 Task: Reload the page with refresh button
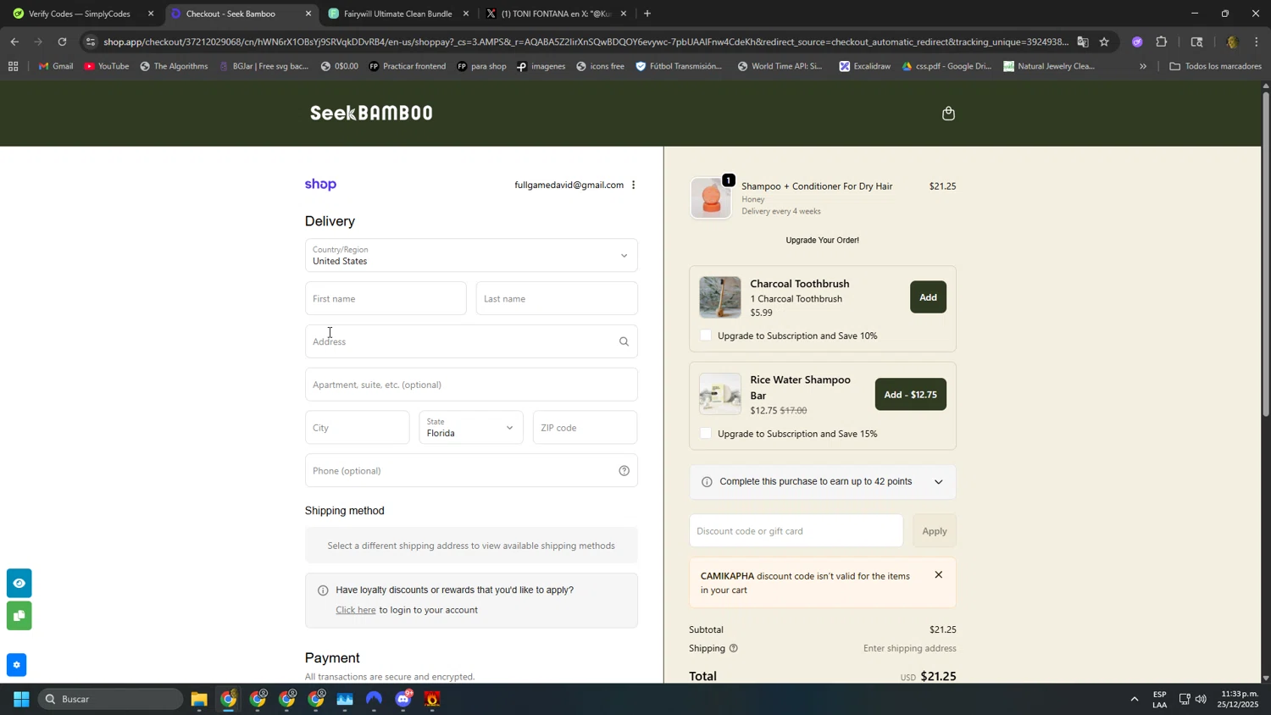coord(62,42)
